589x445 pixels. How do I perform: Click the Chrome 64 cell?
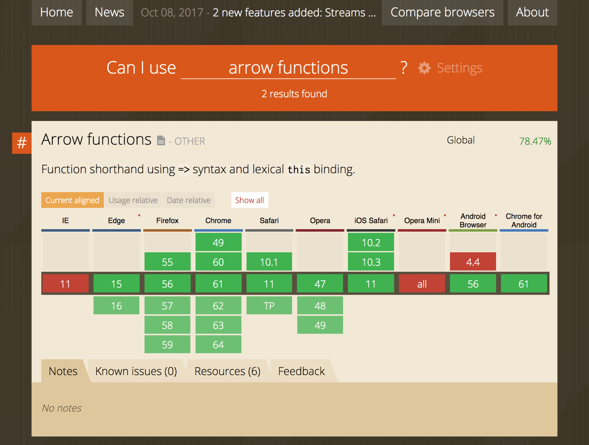[218, 344]
